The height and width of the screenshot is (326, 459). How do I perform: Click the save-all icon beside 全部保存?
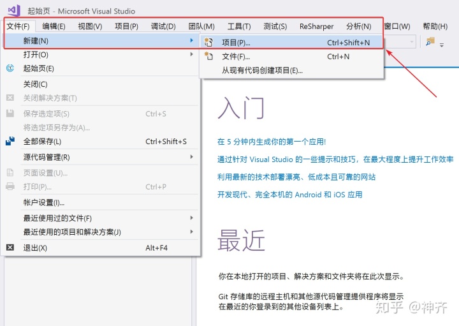(10, 141)
